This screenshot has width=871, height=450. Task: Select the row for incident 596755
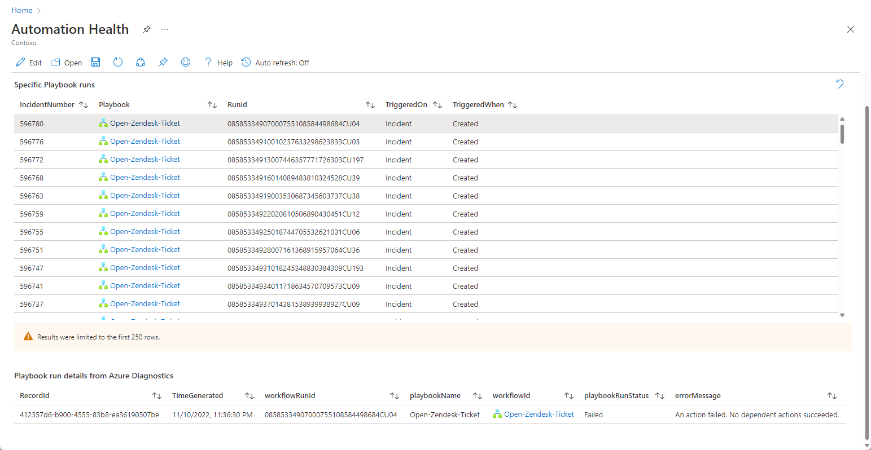[x=339, y=232]
